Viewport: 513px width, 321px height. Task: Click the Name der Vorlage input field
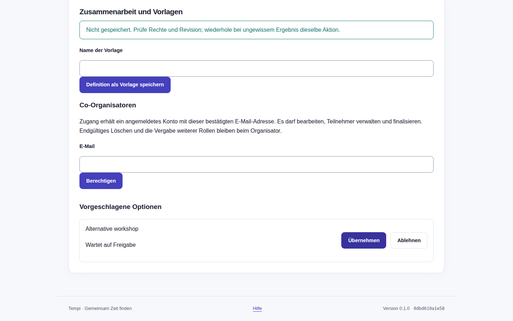[256, 68]
